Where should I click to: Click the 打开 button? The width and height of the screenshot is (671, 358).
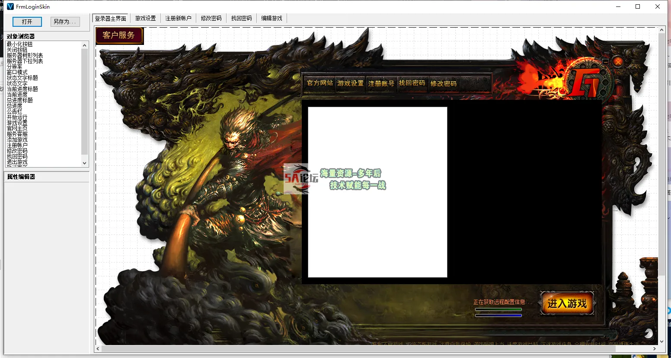27,22
